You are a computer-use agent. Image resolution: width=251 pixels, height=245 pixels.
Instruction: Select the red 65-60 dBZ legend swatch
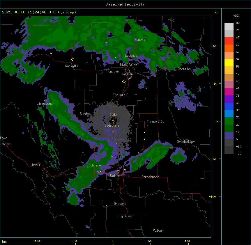(229, 41)
